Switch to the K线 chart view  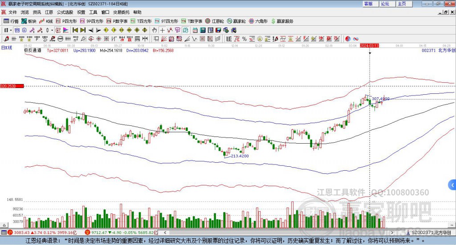coord(46,21)
